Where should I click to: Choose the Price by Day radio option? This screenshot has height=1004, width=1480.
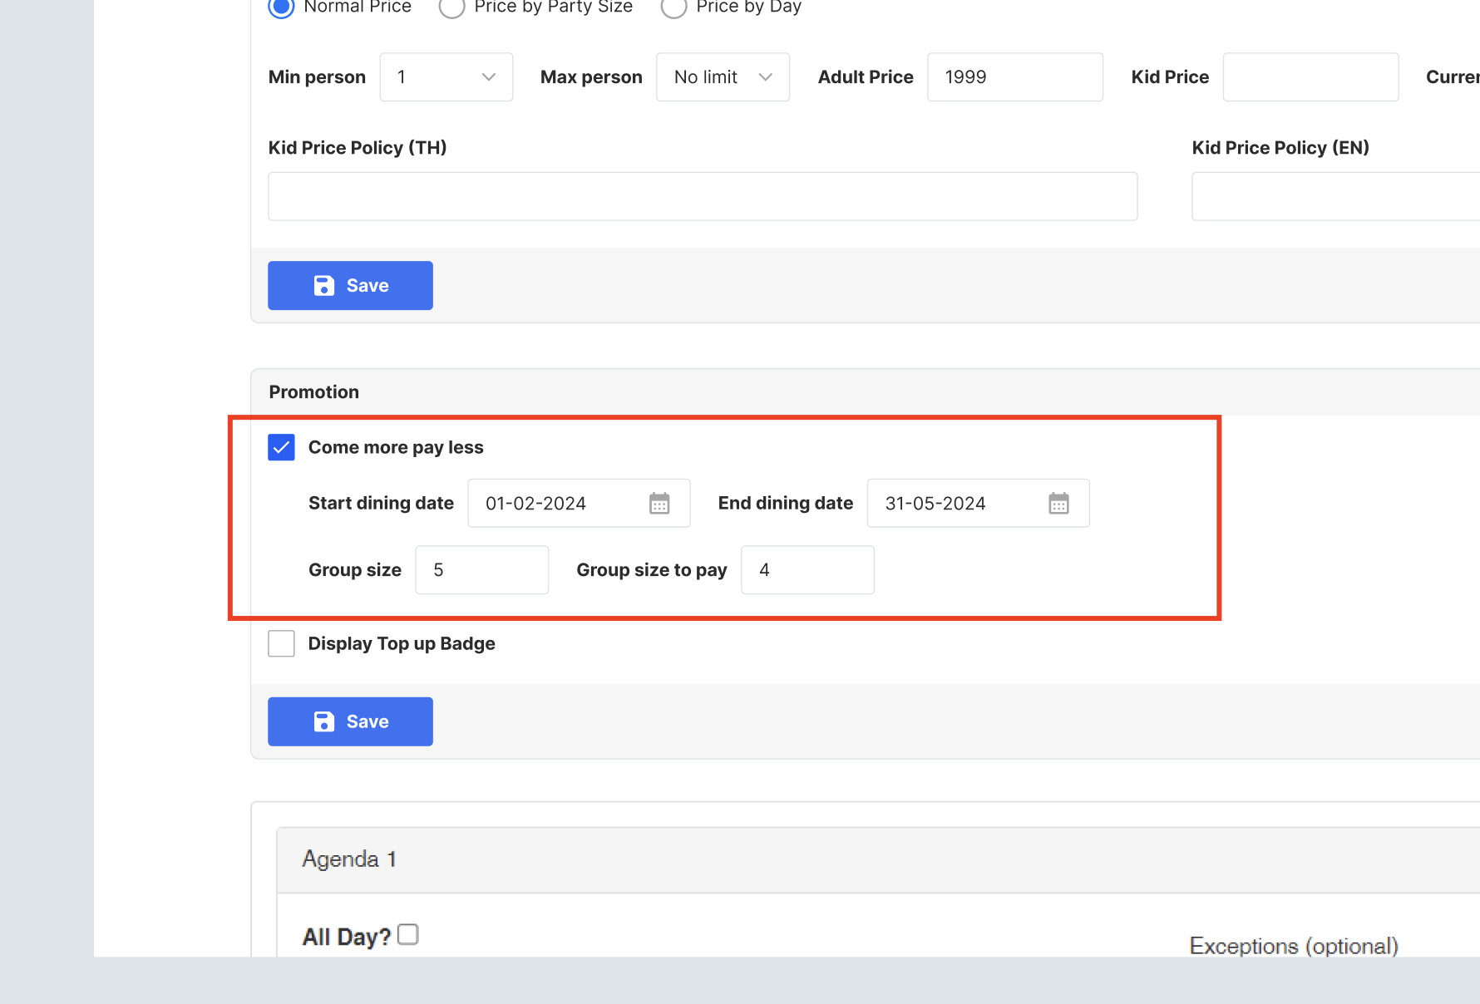click(673, 7)
